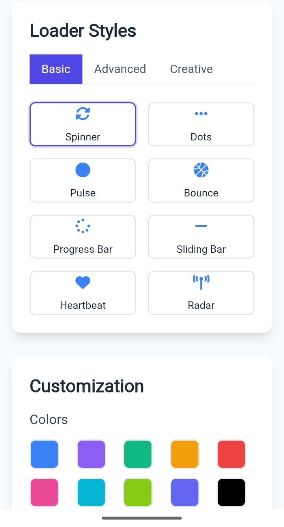Pick the orange color swatch
284x527 pixels.
[x=185, y=454]
